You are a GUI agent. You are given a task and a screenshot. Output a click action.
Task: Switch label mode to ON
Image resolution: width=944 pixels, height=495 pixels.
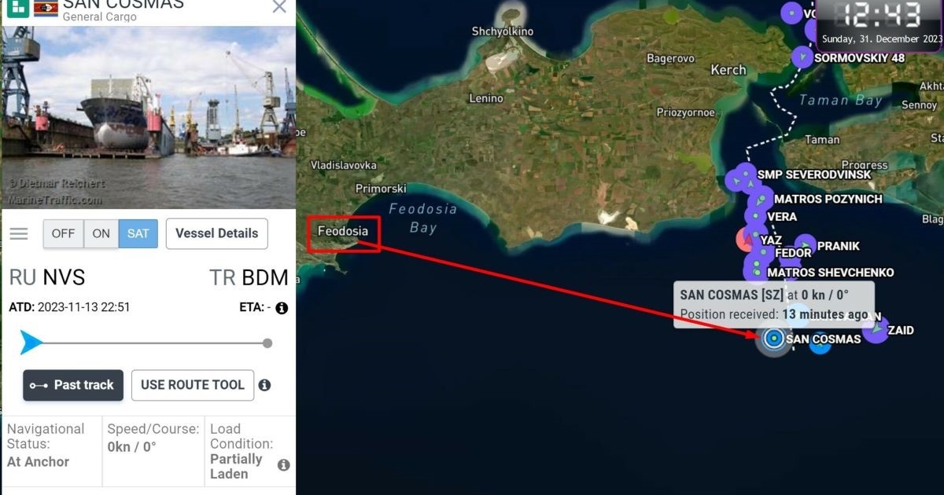click(101, 233)
